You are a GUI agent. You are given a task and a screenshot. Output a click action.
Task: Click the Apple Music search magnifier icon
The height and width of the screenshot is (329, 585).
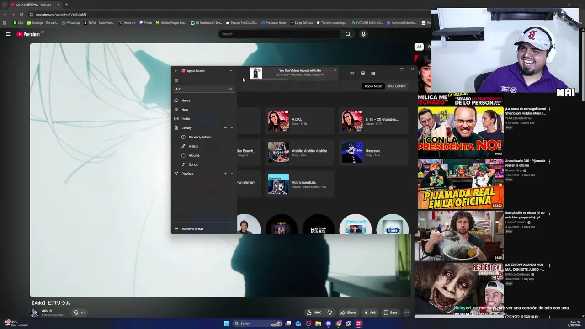click(231, 89)
